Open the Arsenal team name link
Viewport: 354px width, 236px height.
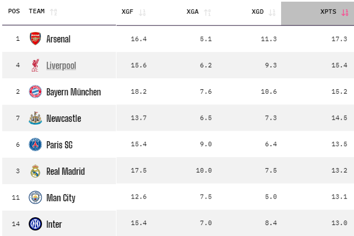click(x=59, y=39)
